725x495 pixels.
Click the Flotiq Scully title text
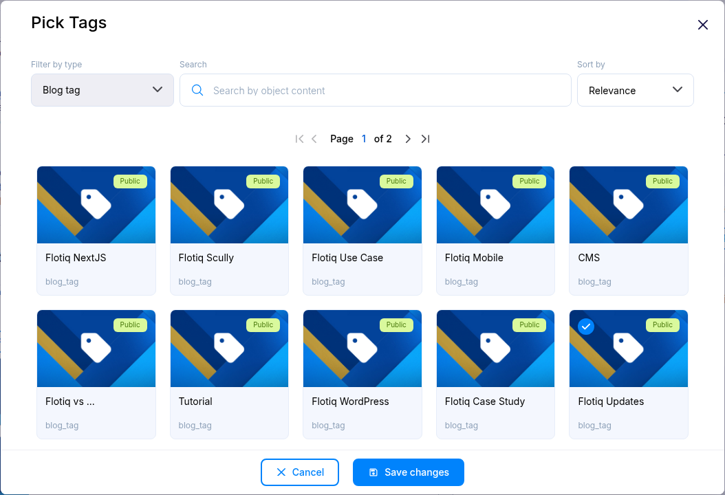(x=206, y=258)
